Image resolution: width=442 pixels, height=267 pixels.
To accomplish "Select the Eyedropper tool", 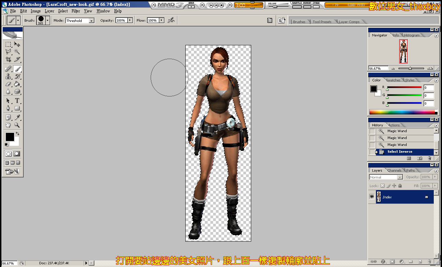I will (17, 118).
